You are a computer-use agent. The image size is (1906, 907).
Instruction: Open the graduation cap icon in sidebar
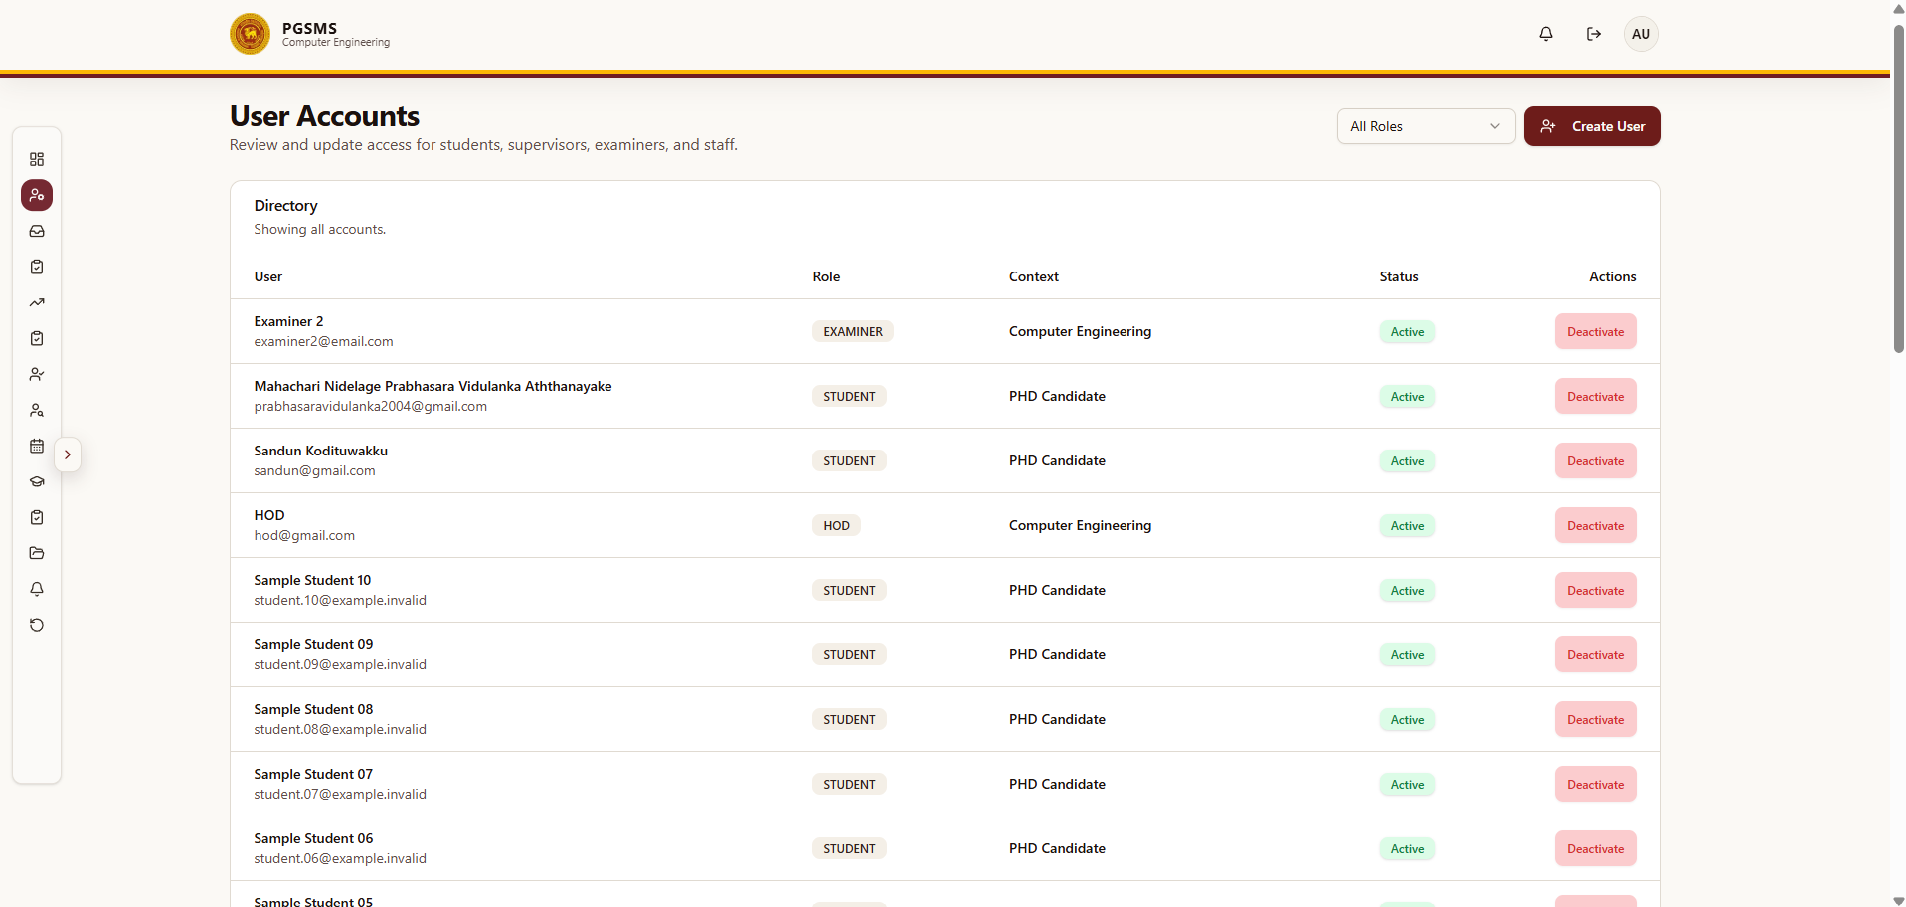37,481
